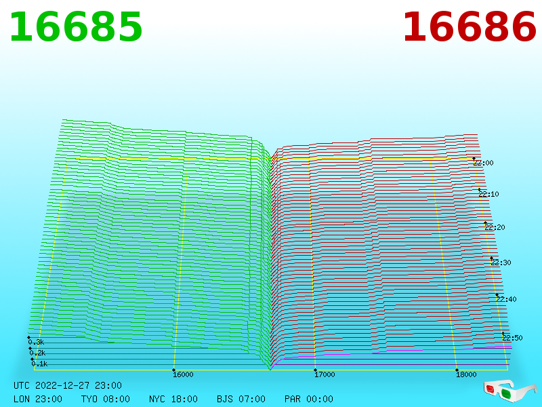Click the LON 23:00 clock

click(38, 399)
